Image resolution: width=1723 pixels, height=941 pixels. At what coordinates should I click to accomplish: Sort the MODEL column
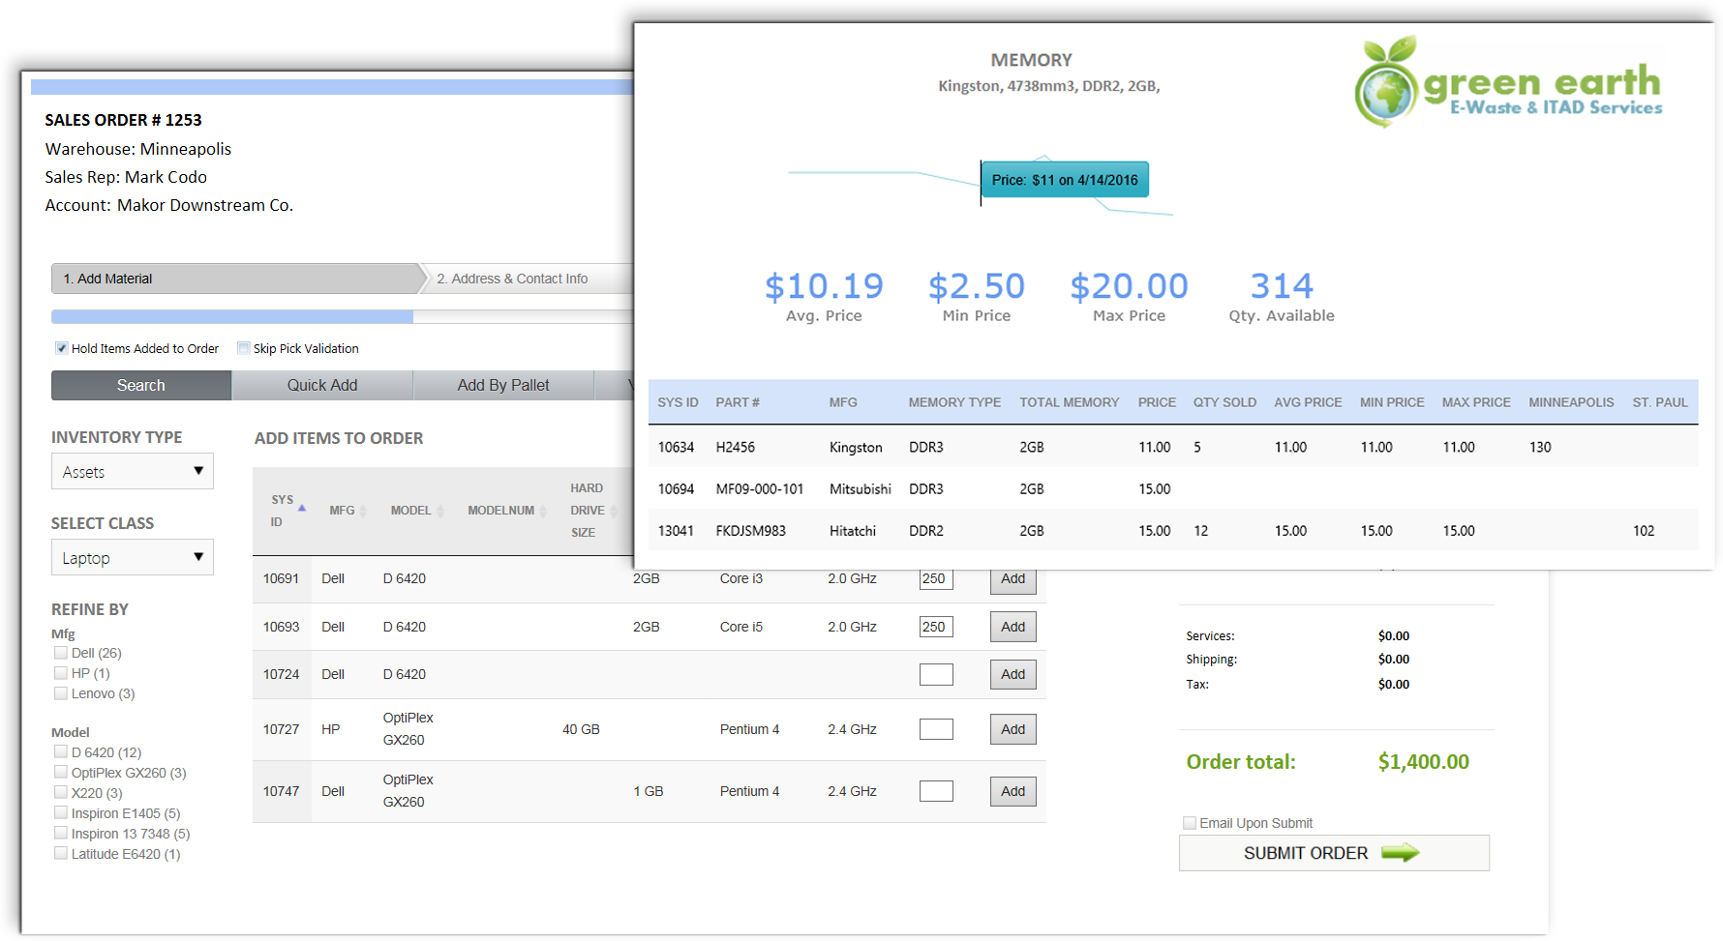click(x=440, y=512)
